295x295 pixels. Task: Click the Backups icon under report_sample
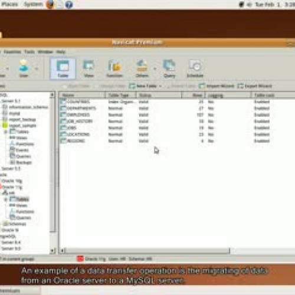tap(12, 162)
